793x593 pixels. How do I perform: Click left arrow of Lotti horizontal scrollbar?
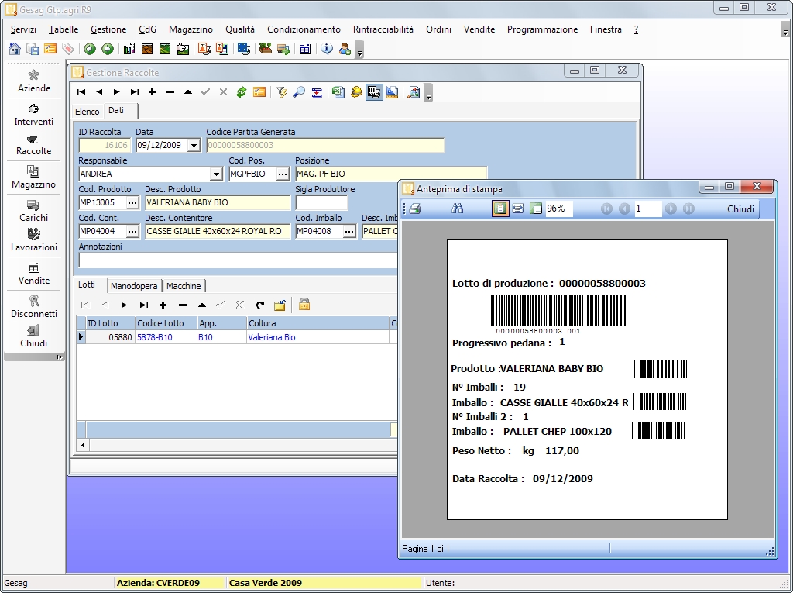click(83, 445)
